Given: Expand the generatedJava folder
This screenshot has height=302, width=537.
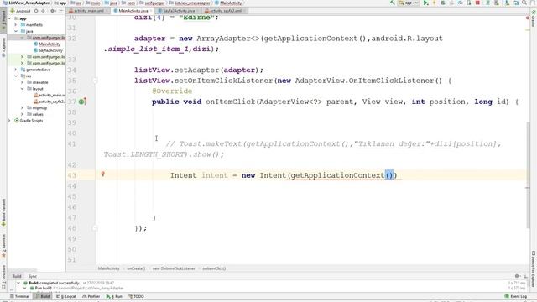Looking at the screenshot, I should (x=16, y=70).
